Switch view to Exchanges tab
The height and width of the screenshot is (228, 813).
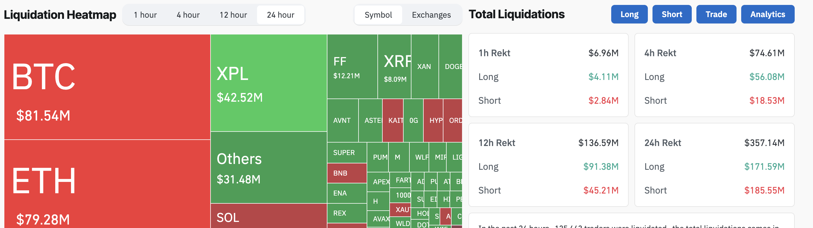[431, 15]
